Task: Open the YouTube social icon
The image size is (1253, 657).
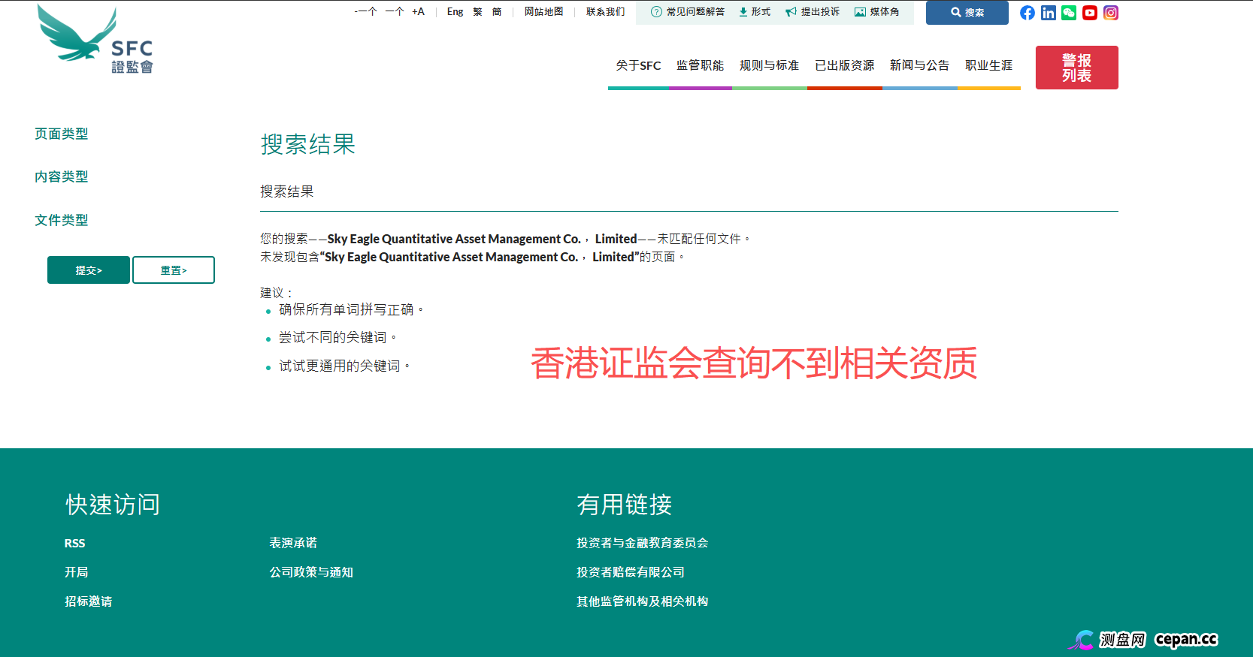Action: tap(1090, 13)
